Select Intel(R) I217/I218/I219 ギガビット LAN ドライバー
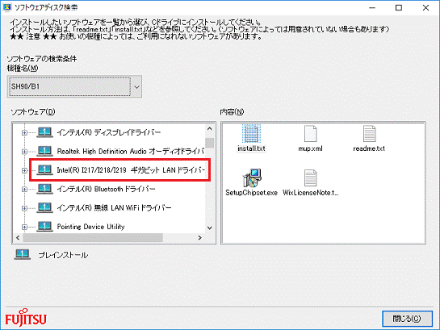This screenshot has height=330, width=440. coord(131,170)
